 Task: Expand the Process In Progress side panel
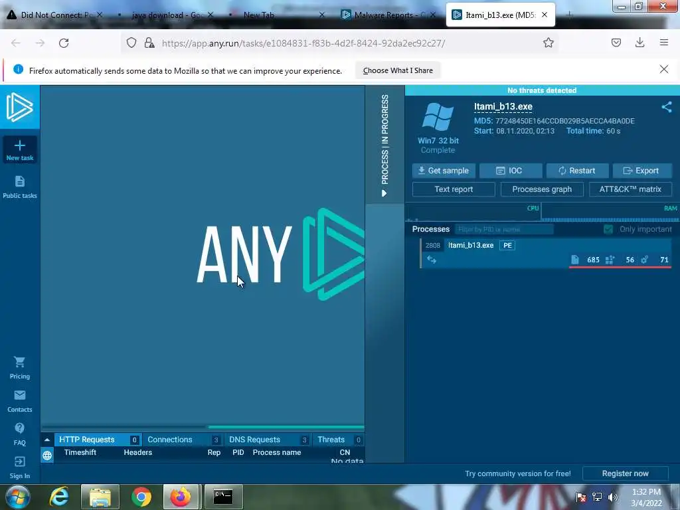[x=384, y=145]
